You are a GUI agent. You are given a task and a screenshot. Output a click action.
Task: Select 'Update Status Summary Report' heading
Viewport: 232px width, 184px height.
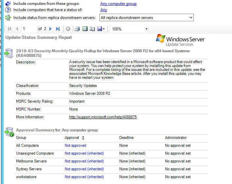click(x=39, y=37)
